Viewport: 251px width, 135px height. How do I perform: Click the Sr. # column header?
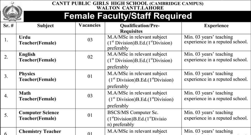(x=8, y=26)
